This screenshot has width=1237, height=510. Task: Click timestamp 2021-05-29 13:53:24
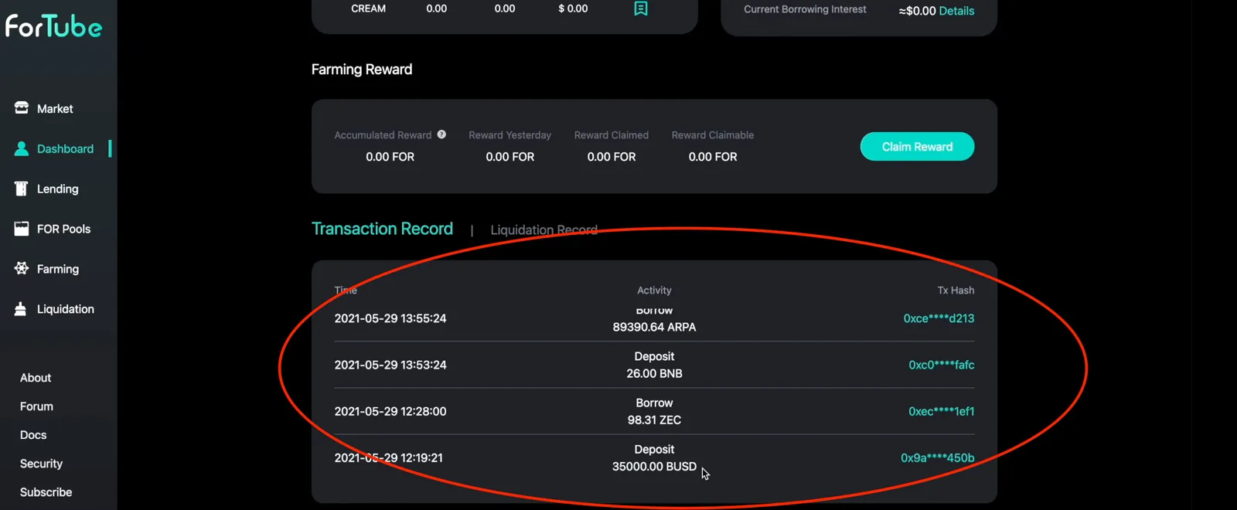[x=390, y=365]
